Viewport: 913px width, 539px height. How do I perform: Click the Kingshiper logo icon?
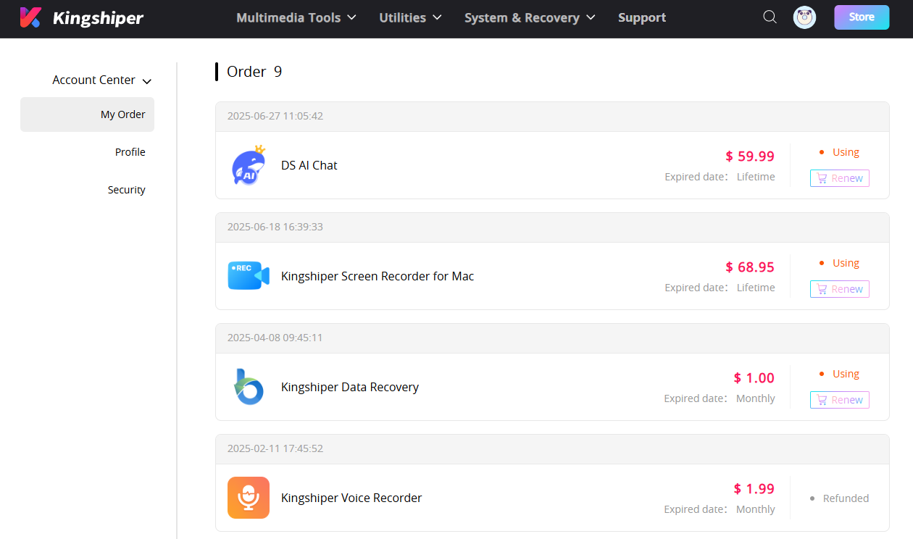[x=30, y=17]
